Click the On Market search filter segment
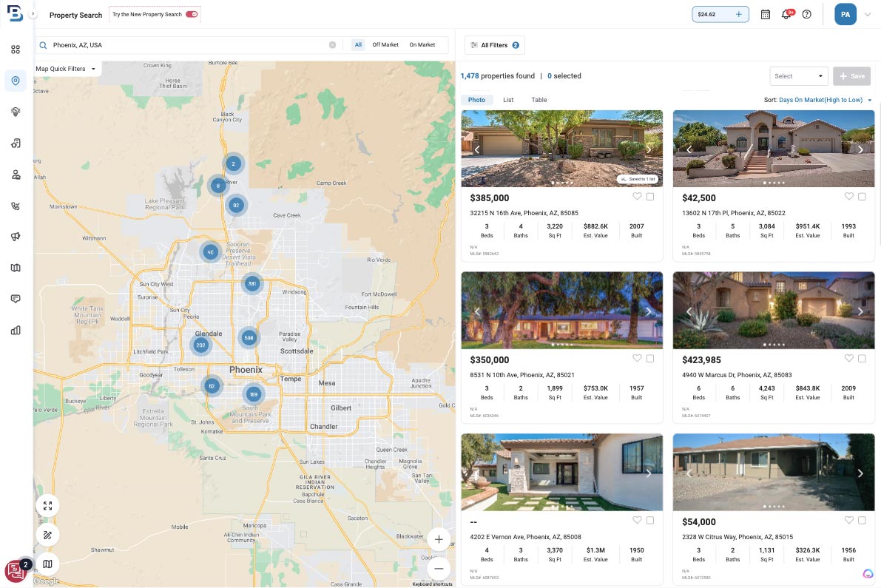Screen dimensions: 881x588 point(422,44)
